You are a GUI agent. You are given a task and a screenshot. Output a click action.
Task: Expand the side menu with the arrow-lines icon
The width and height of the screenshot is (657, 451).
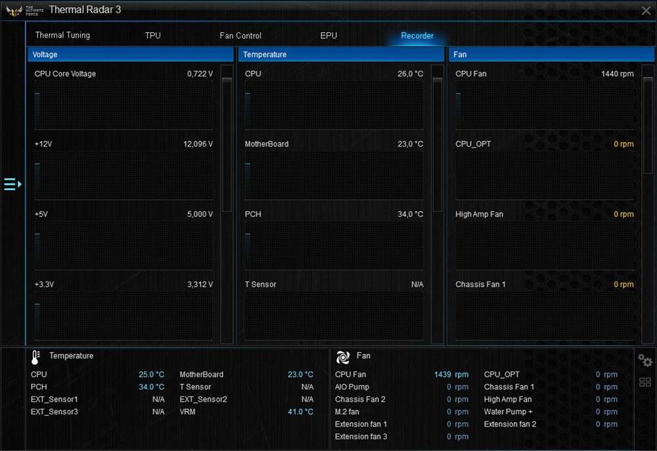point(12,184)
